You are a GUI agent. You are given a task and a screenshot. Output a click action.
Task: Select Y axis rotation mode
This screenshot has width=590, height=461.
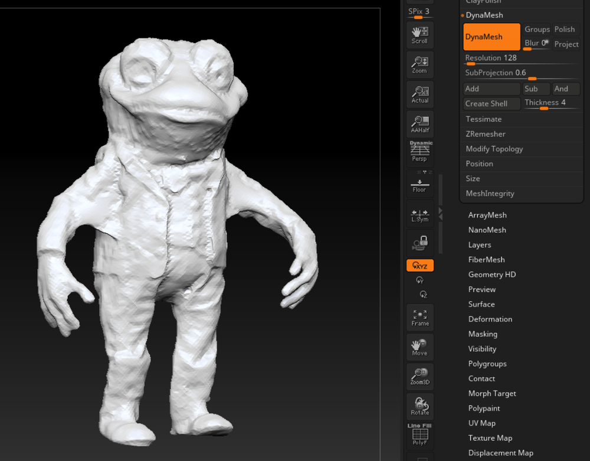pyautogui.click(x=420, y=280)
